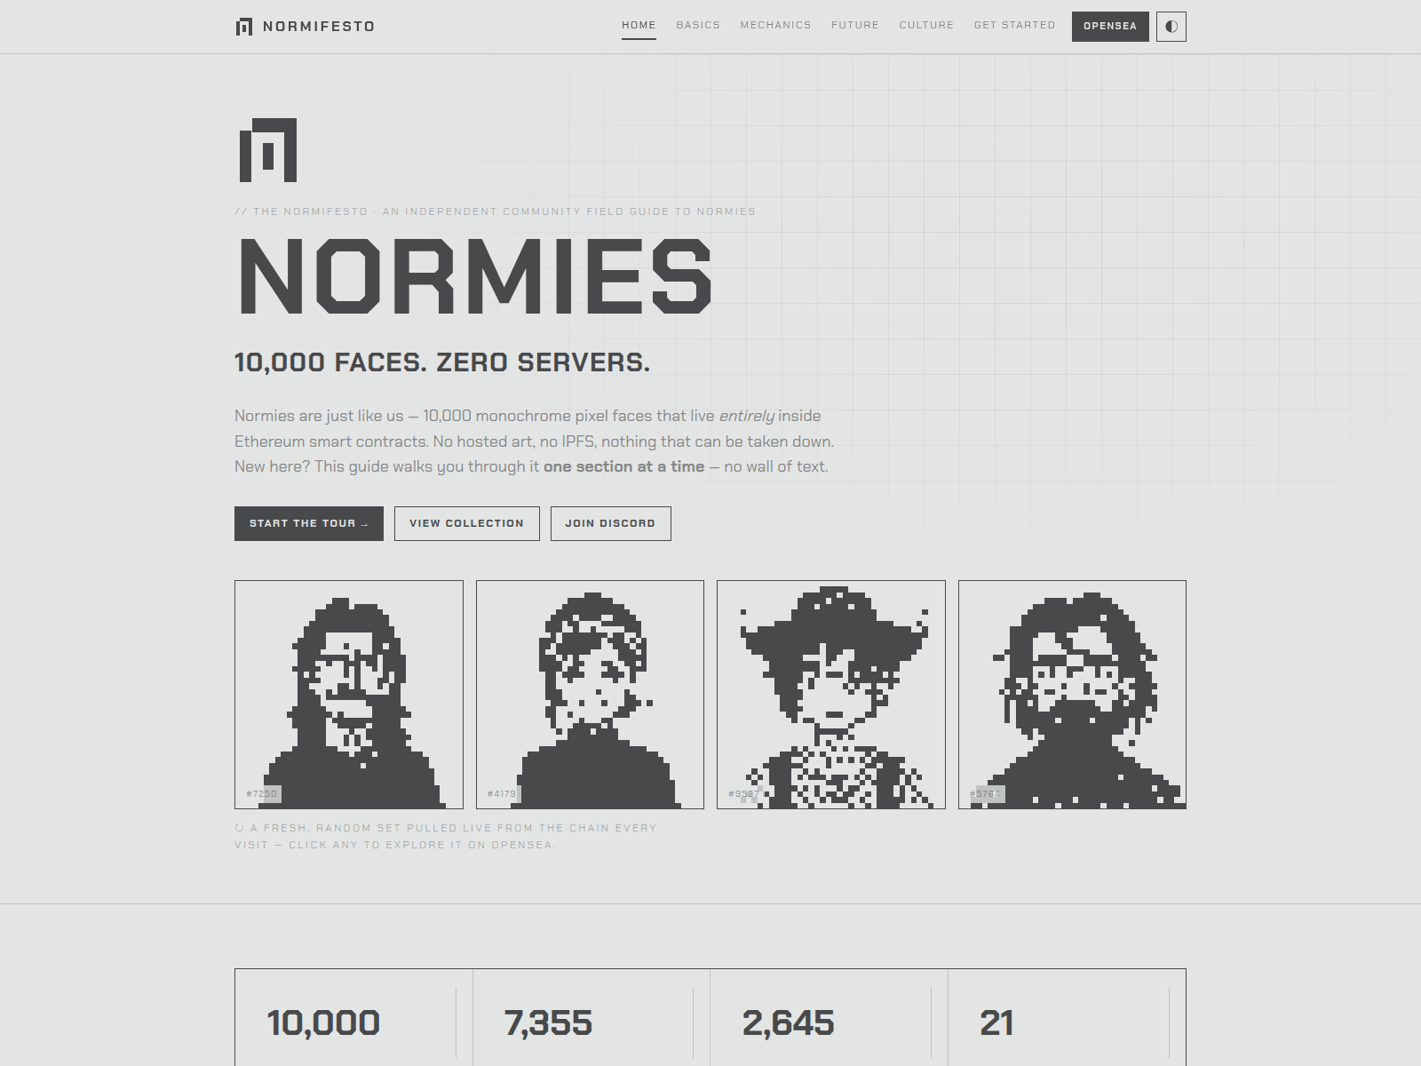Click the 2,645 stat figure
Viewport: 1421px width, 1066px height.
pyautogui.click(x=789, y=1022)
